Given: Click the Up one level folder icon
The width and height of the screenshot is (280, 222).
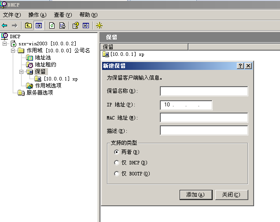Looking at the screenshot, I should click(x=28, y=25).
